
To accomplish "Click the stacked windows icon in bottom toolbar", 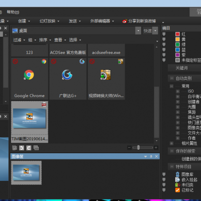I will click(x=36, y=148).
